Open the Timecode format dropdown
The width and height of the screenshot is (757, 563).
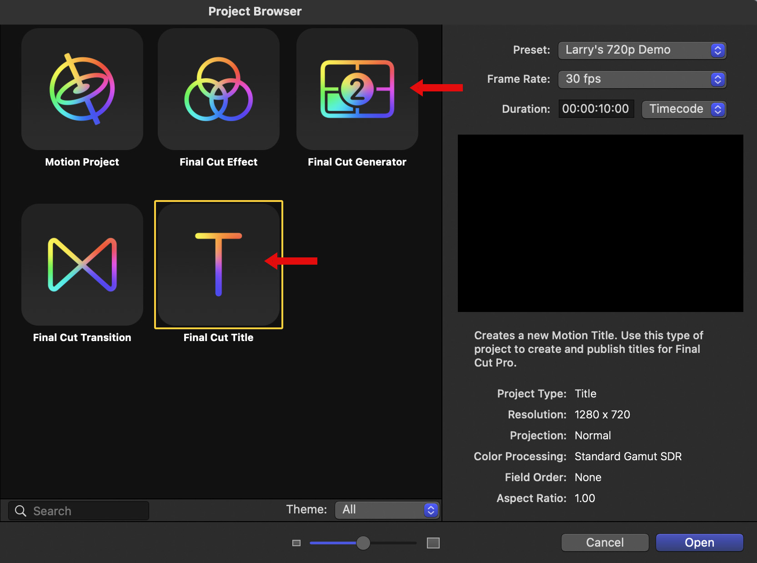[x=683, y=109]
